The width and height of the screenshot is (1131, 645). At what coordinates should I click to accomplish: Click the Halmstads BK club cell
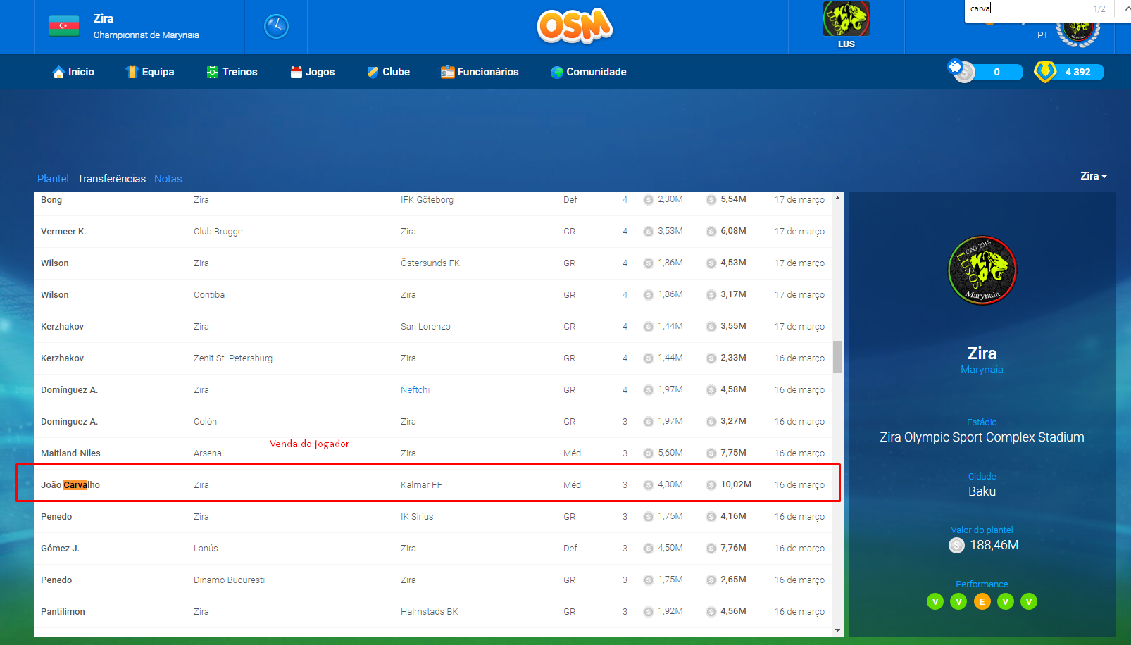click(x=429, y=611)
